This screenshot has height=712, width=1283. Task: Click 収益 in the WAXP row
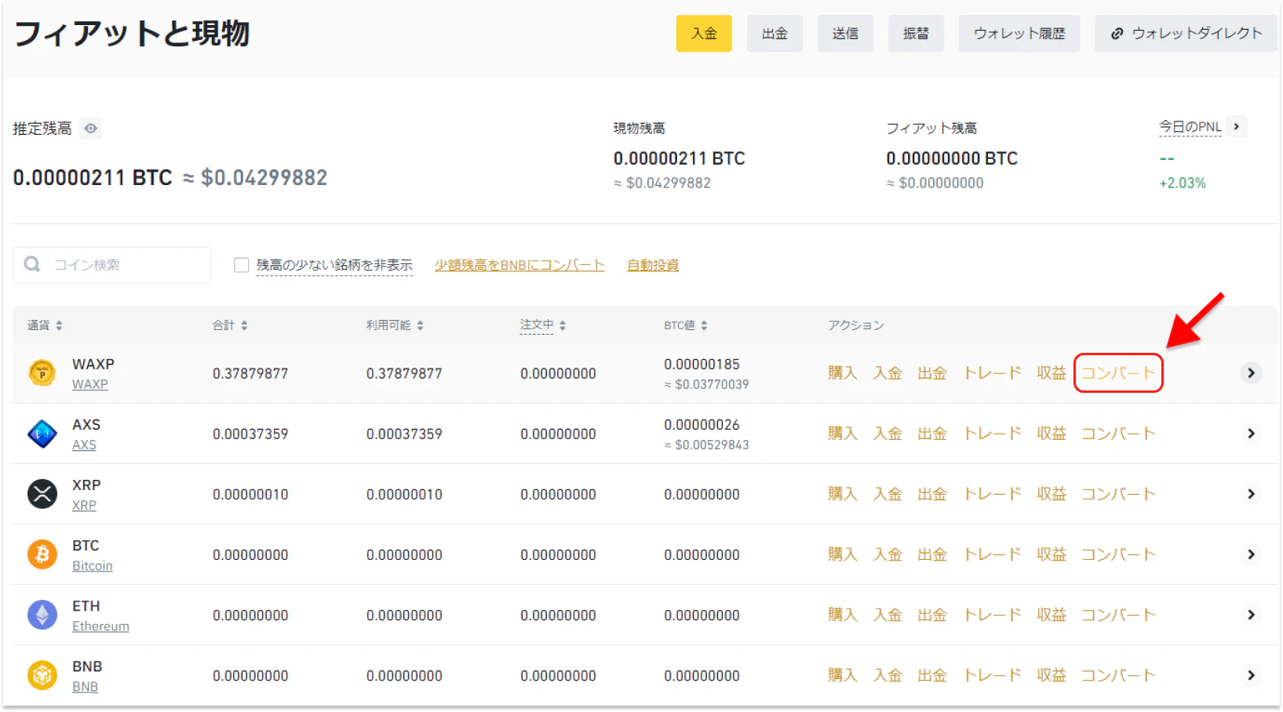pyautogui.click(x=1052, y=373)
